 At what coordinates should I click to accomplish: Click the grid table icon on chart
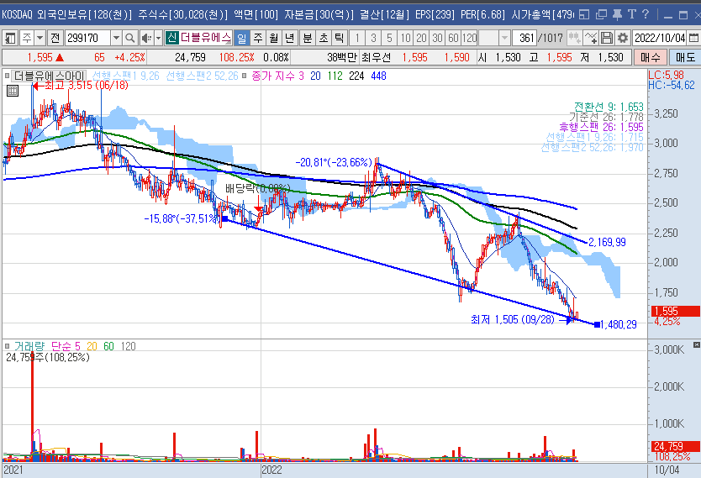click(x=13, y=91)
